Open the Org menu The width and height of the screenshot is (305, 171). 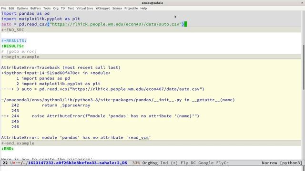56,9
